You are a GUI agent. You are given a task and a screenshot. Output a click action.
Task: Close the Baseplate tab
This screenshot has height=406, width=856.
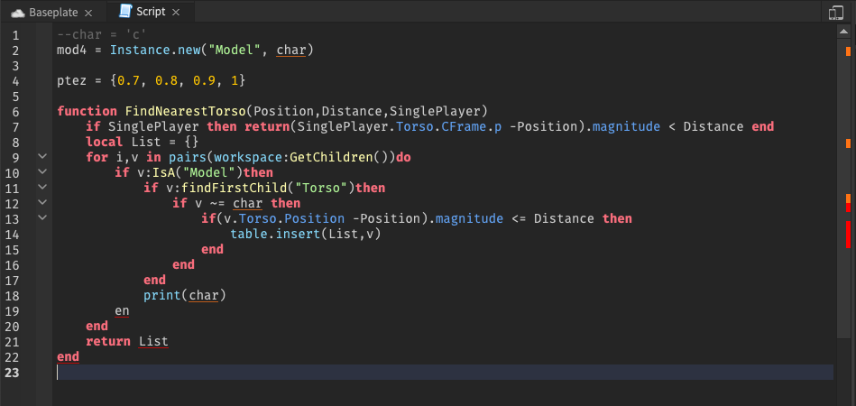(88, 13)
